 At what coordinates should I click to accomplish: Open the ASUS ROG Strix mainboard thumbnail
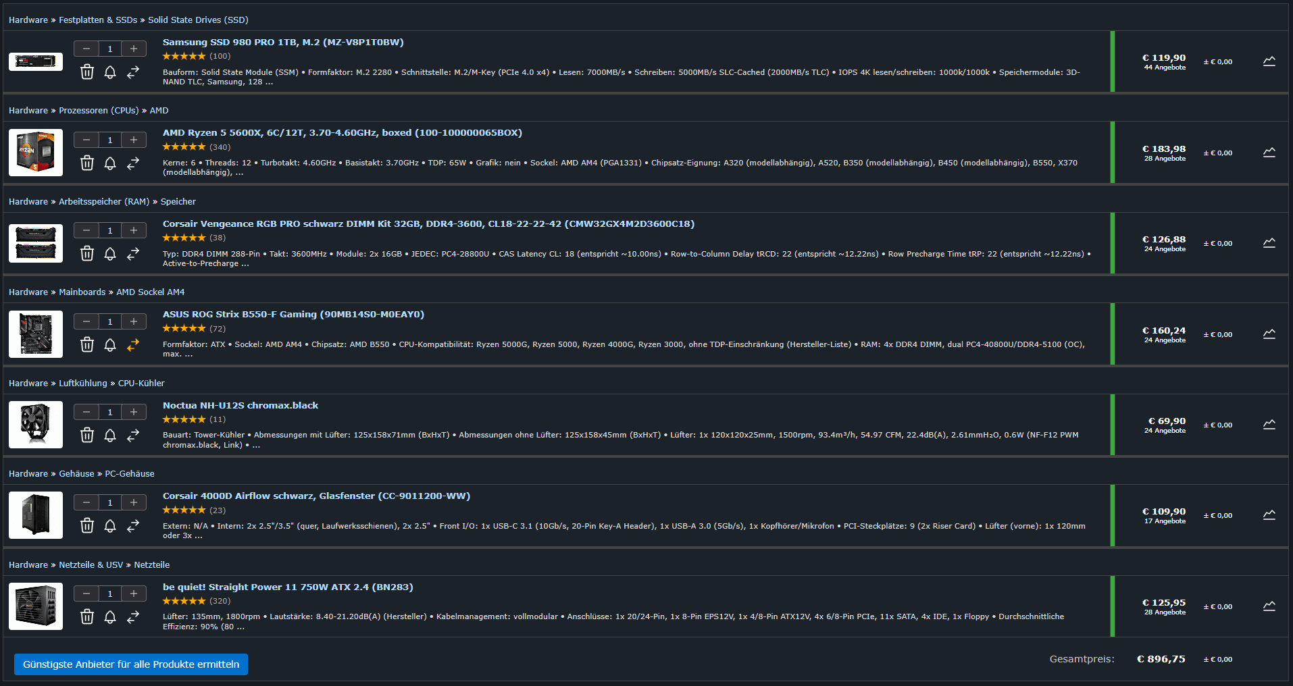[36, 334]
